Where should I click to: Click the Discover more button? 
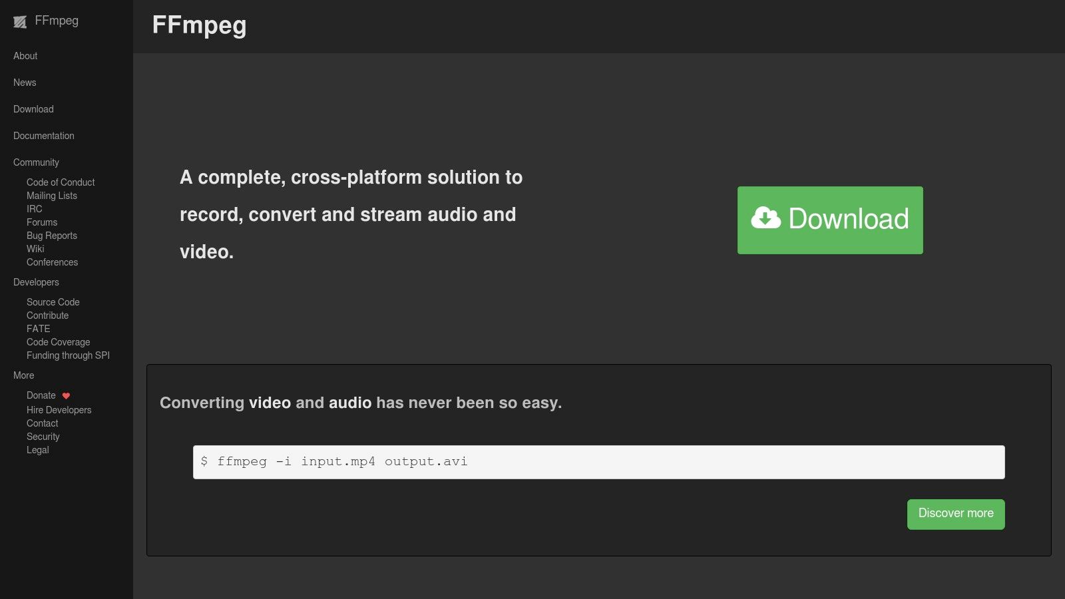pos(955,513)
